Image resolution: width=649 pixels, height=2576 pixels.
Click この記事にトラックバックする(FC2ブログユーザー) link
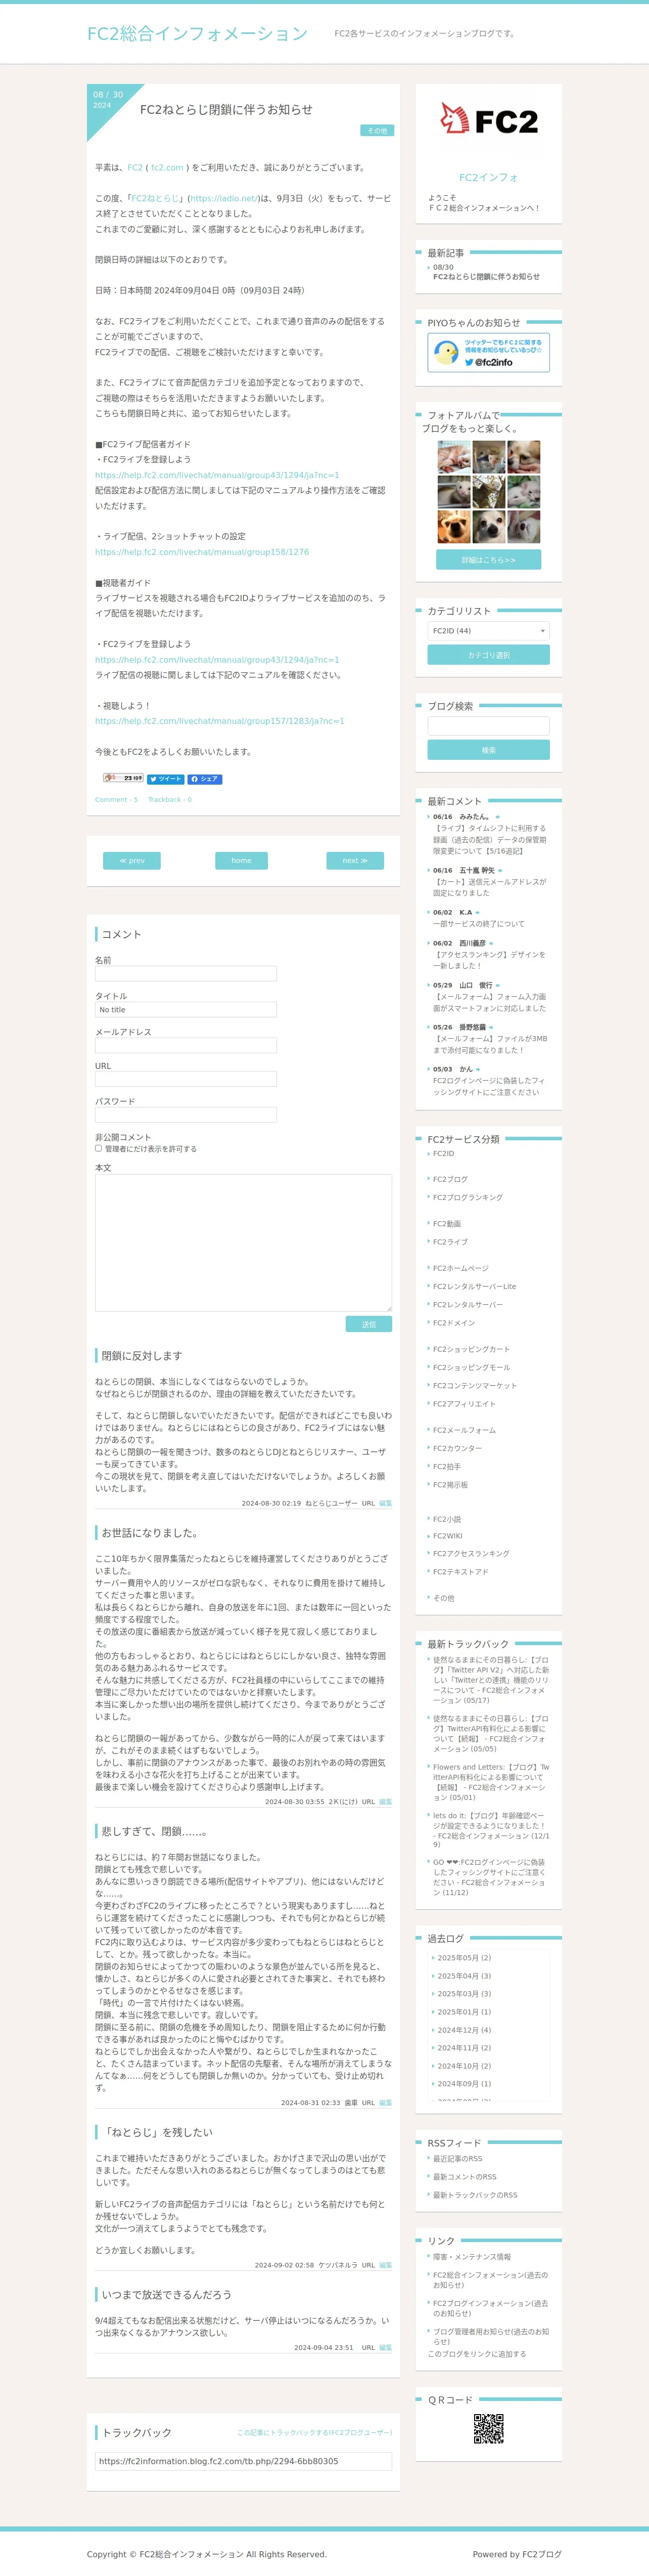(314, 2433)
